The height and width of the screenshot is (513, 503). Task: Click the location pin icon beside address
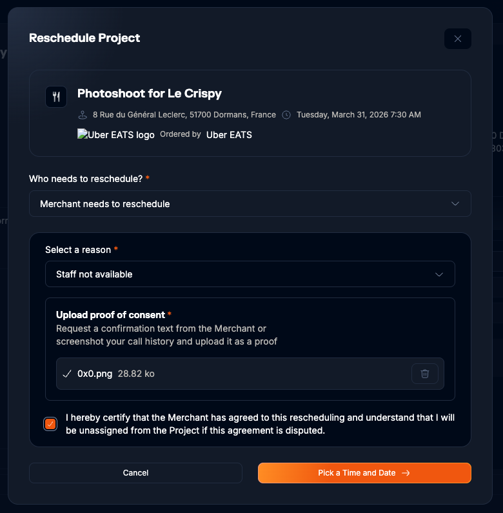[x=83, y=115]
